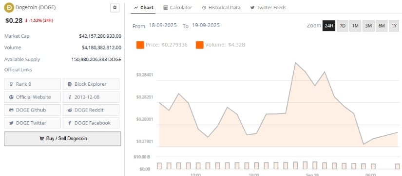This screenshot has height=176, width=402.
Task: Click the Dogecoin coin logo icon
Action: tap(9, 7)
